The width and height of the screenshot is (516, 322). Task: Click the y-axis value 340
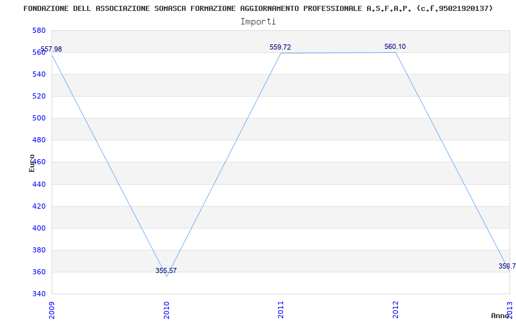coord(39,294)
